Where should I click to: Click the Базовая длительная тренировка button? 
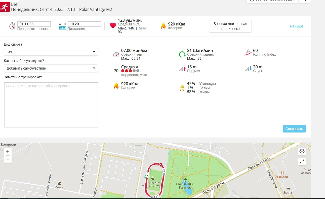pos(230,26)
